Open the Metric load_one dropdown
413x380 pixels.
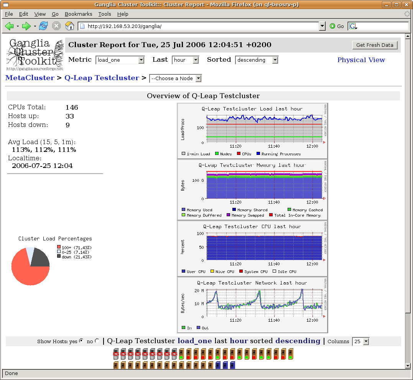(120, 60)
